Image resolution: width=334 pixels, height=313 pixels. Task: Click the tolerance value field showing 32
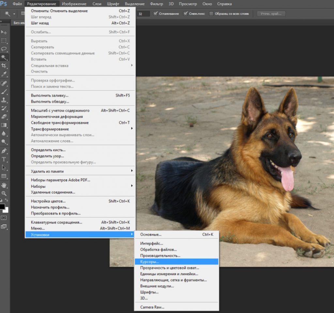(143, 14)
